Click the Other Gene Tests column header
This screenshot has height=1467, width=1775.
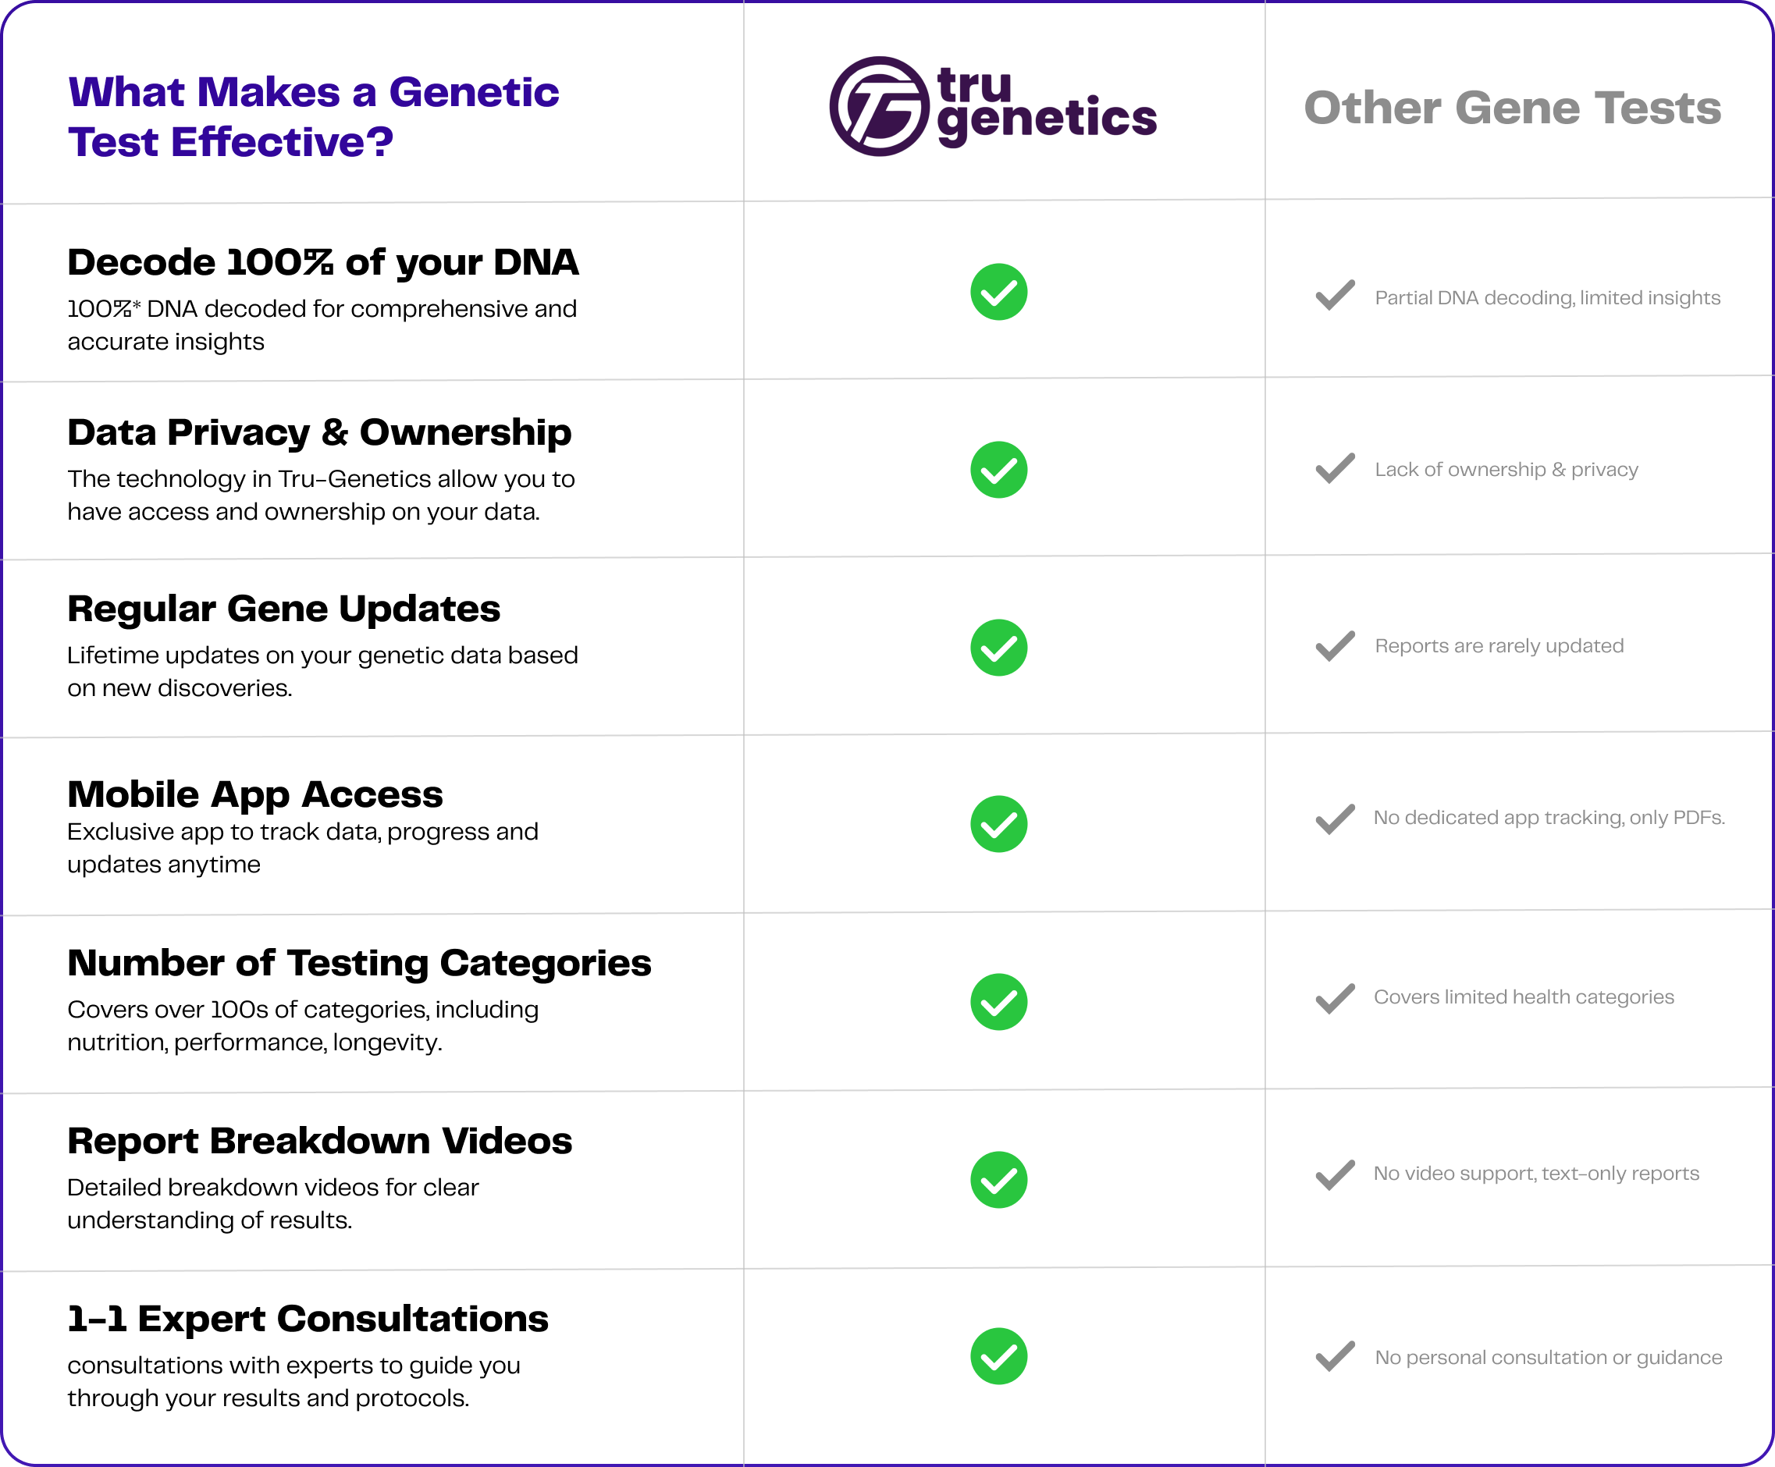[x=1512, y=108]
